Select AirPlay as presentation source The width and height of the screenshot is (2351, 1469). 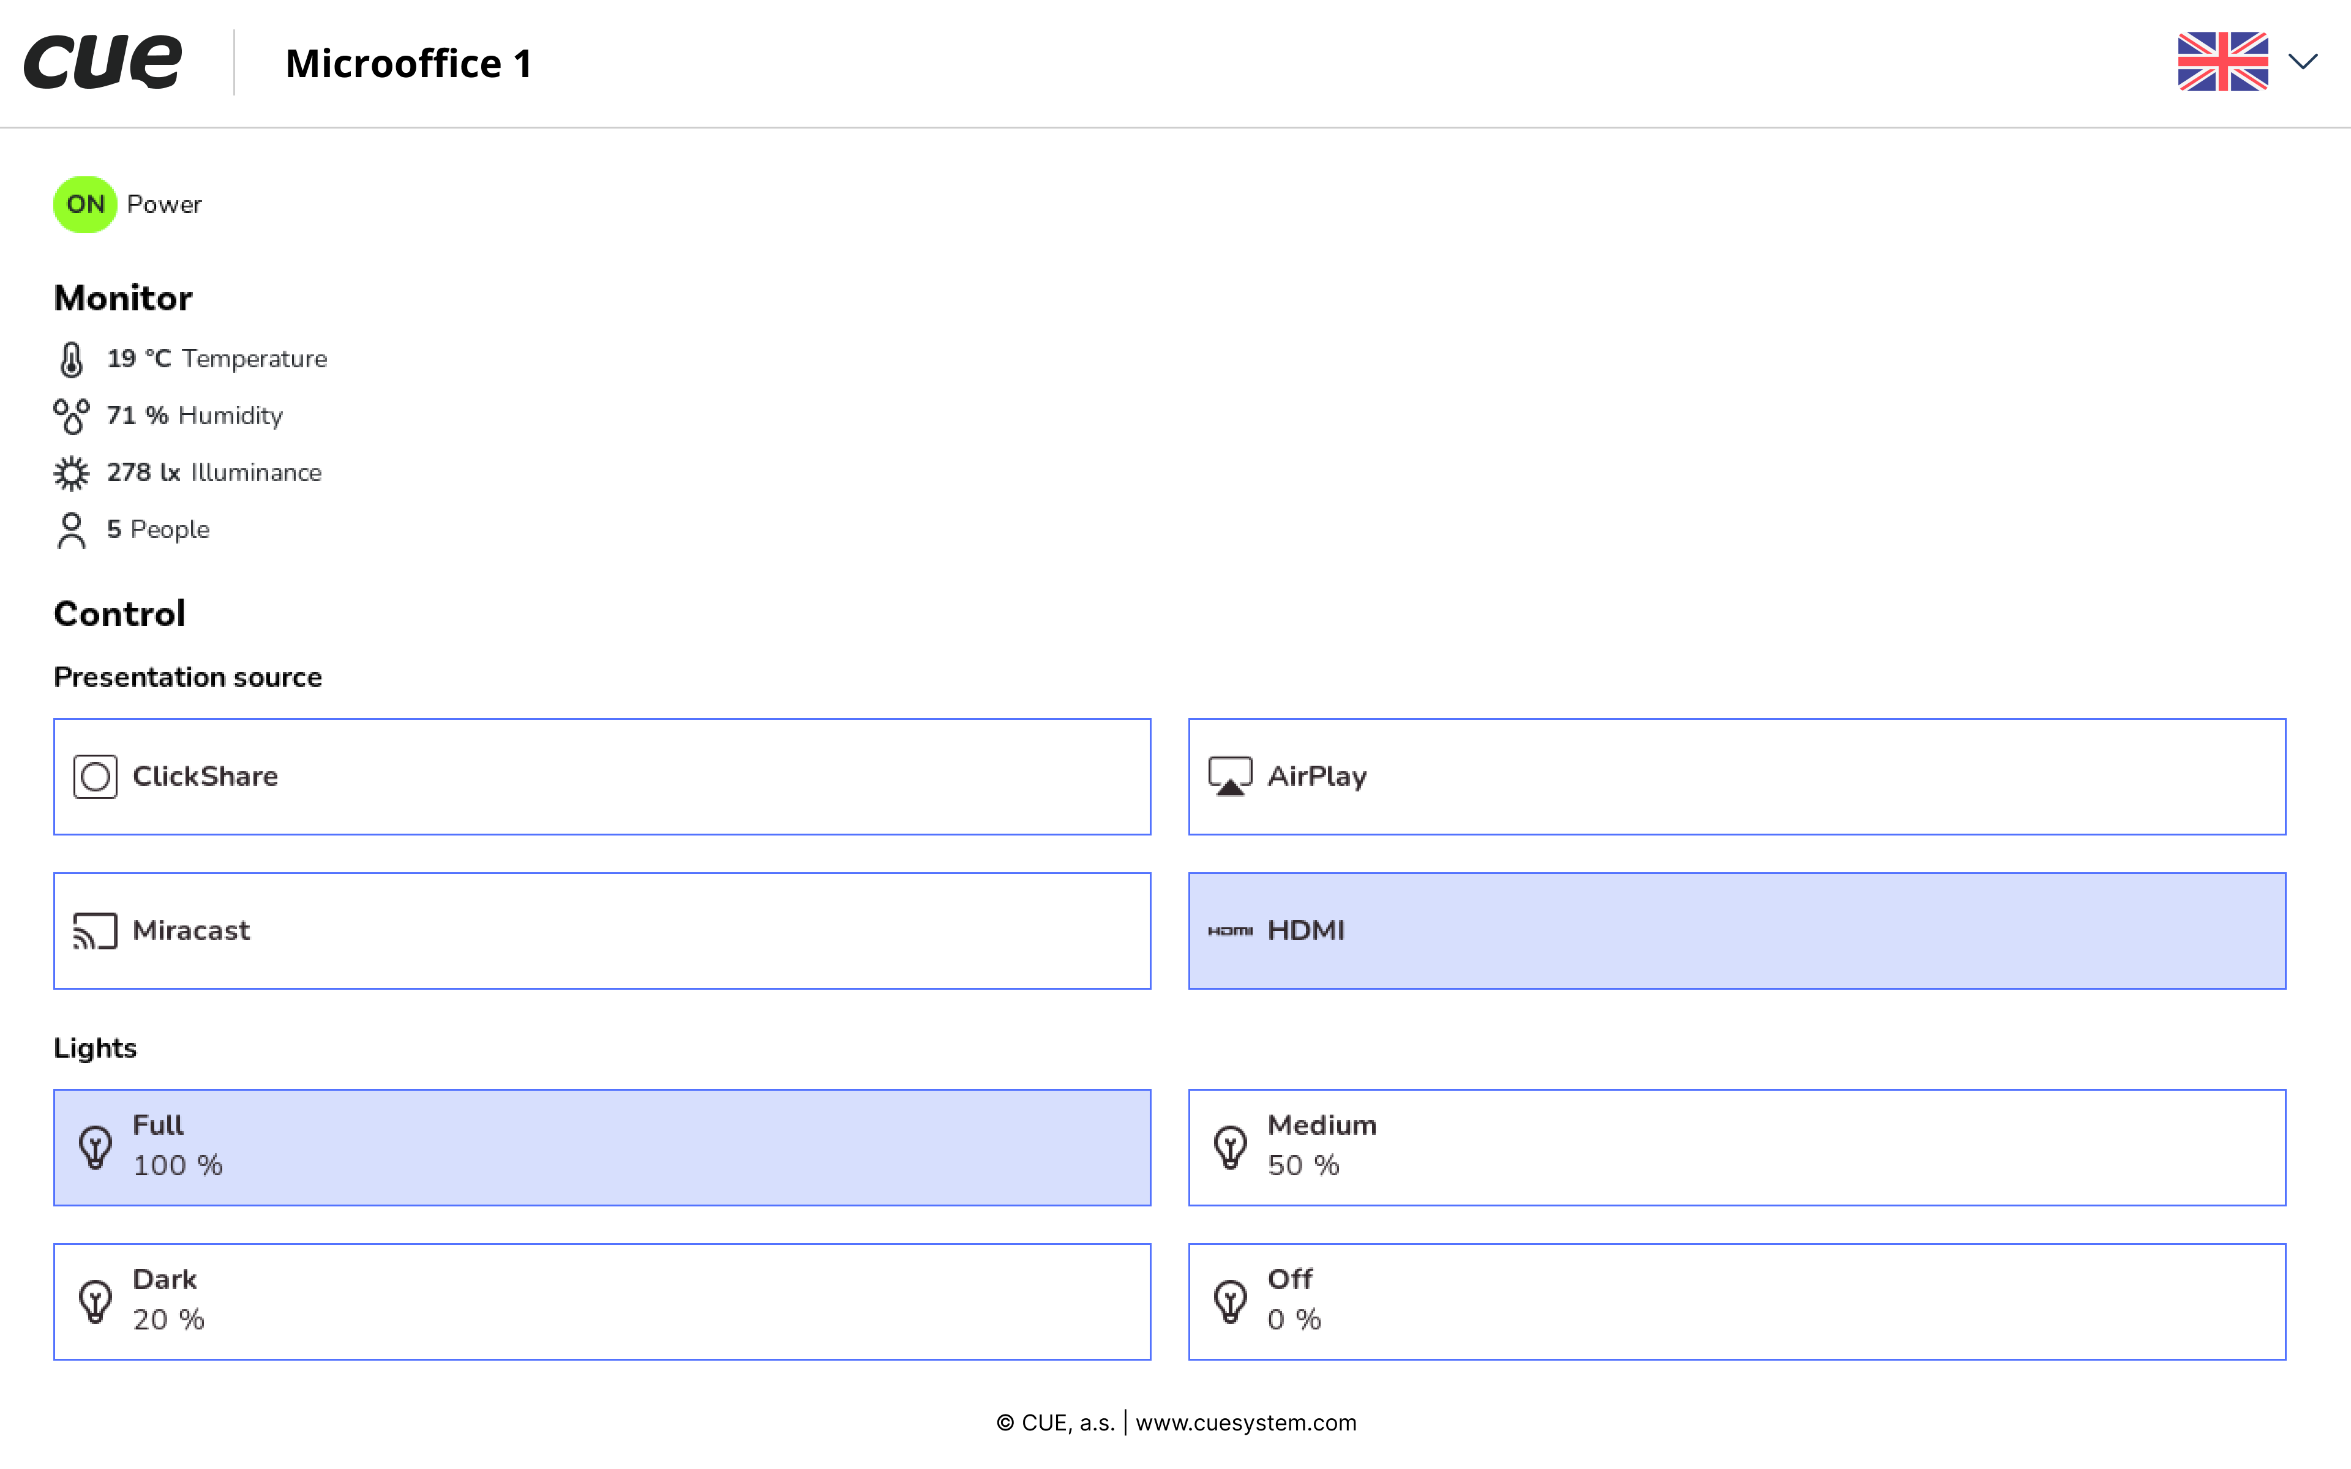1736,776
